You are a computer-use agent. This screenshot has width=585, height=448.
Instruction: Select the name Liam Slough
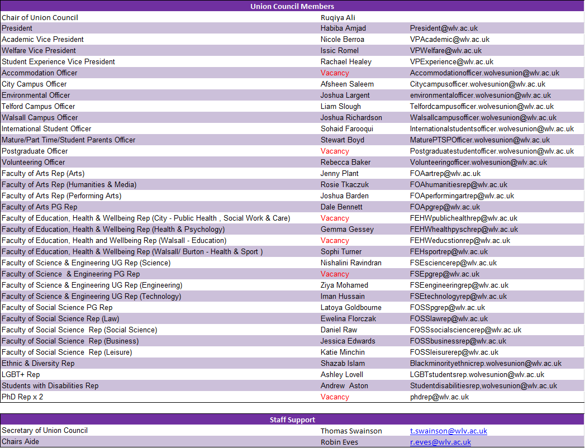tap(341, 107)
